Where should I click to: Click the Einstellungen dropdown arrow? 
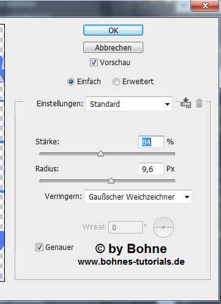coord(167,104)
